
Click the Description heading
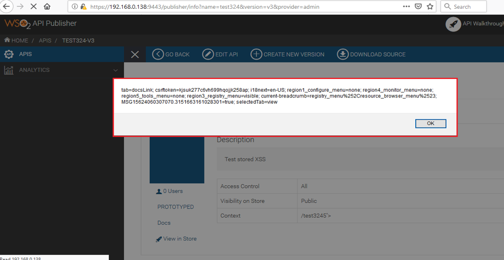[235, 140]
